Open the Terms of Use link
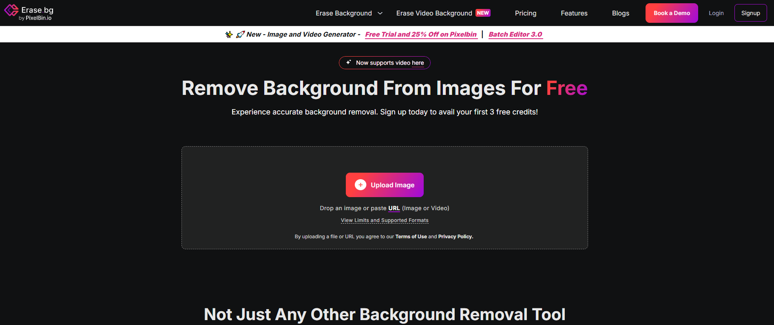Image resolution: width=774 pixels, height=325 pixels. pos(411,237)
